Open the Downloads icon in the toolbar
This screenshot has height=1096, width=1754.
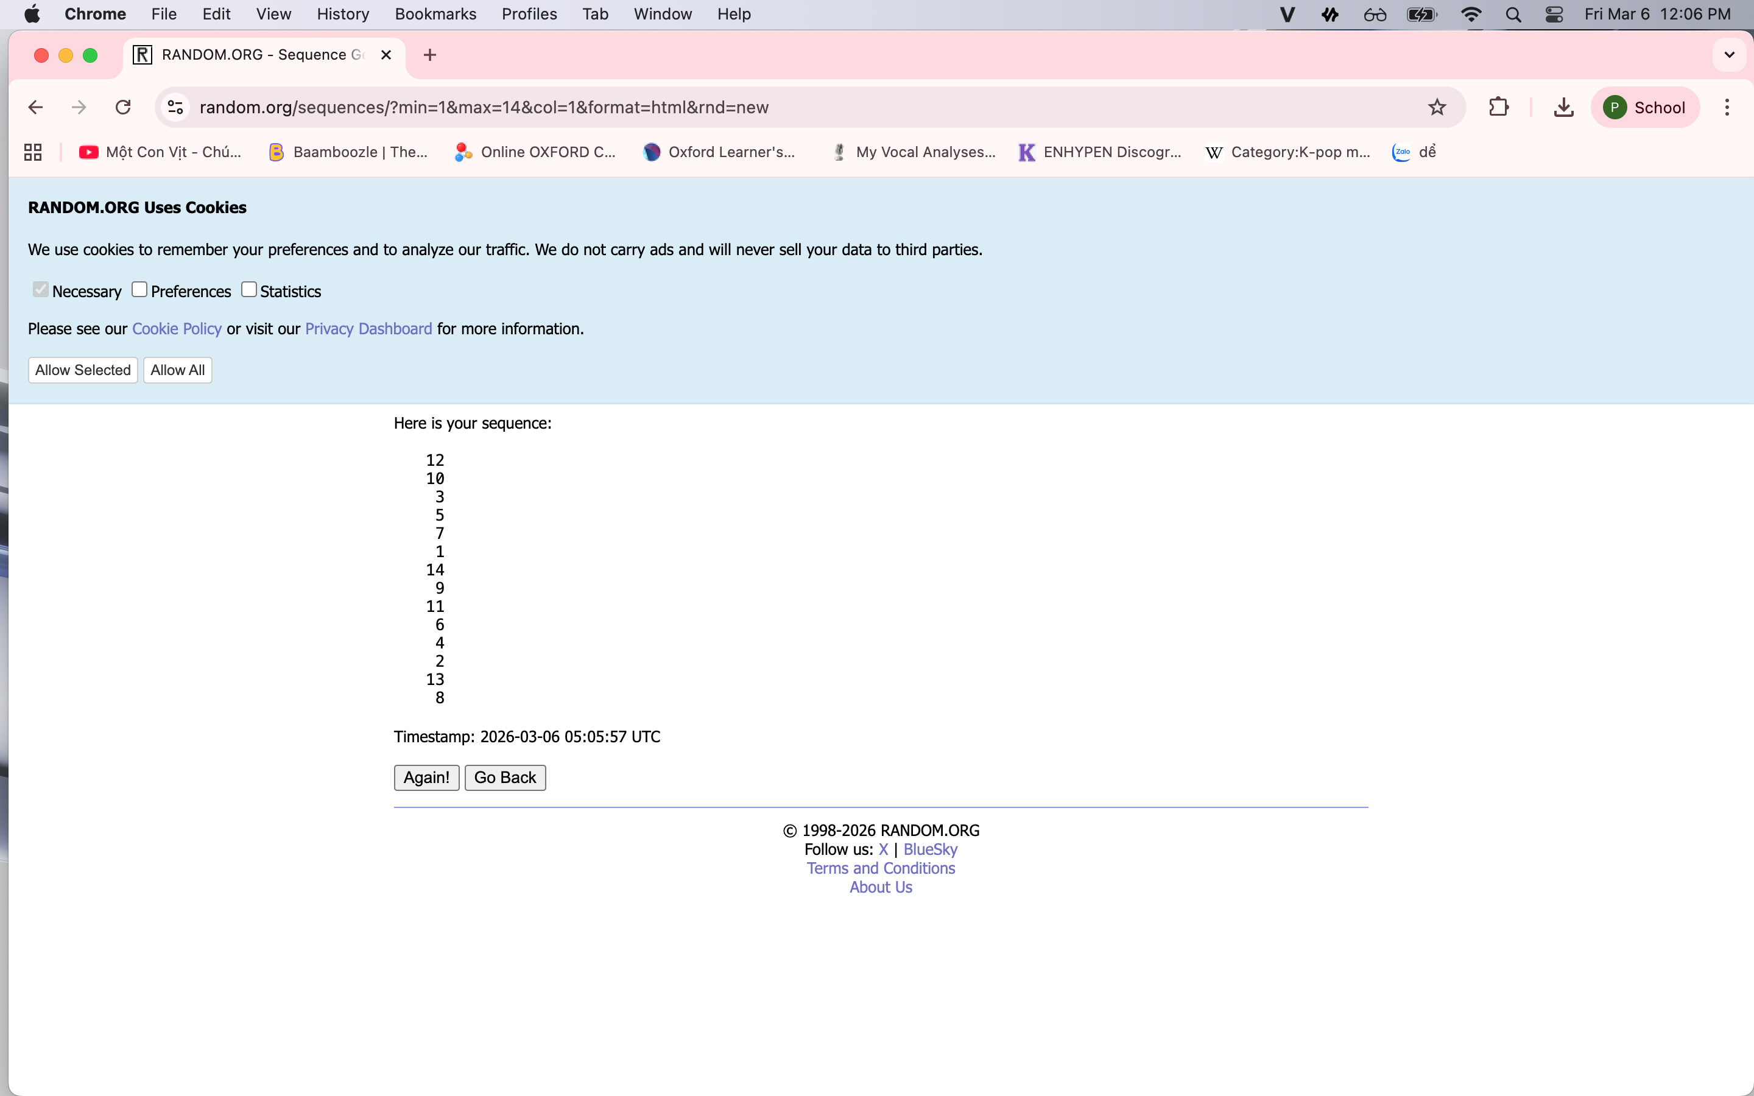coord(1563,107)
